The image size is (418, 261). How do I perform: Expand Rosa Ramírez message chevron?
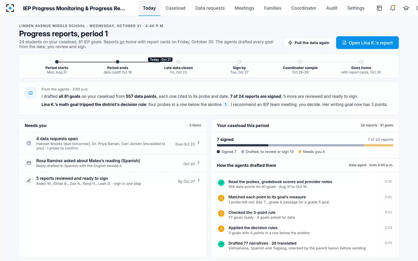(199, 163)
